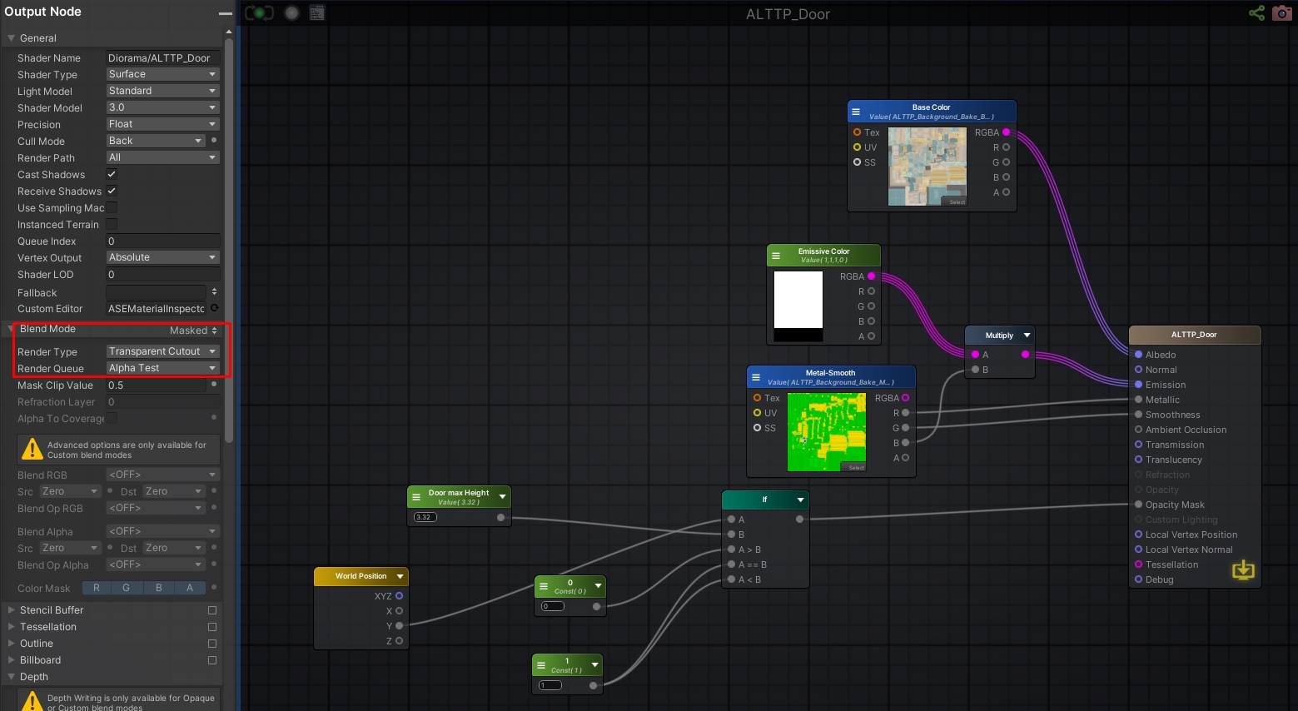Collapse the General section header
Viewport: 1298px width, 711px height.
(37, 38)
